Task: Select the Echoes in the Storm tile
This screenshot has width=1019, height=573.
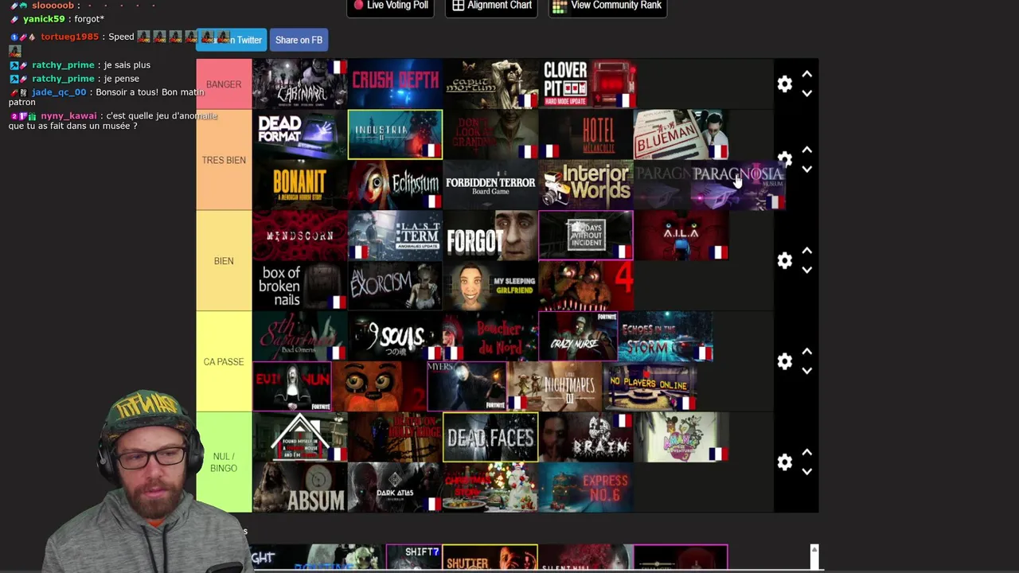Action: click(666, 337)
